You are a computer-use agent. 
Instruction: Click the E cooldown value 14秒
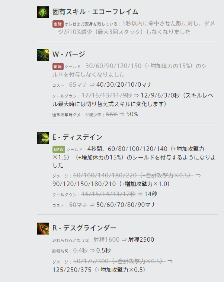pyautogui.click(x=151, y=194)
